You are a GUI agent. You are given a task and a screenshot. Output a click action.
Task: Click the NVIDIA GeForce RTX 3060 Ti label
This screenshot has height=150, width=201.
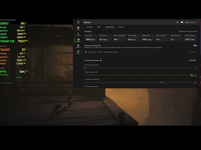(x=188, y=31)
